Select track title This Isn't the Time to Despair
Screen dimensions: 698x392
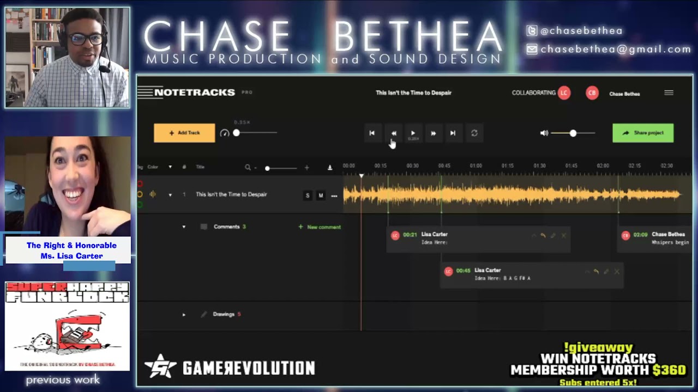point(231,194)
